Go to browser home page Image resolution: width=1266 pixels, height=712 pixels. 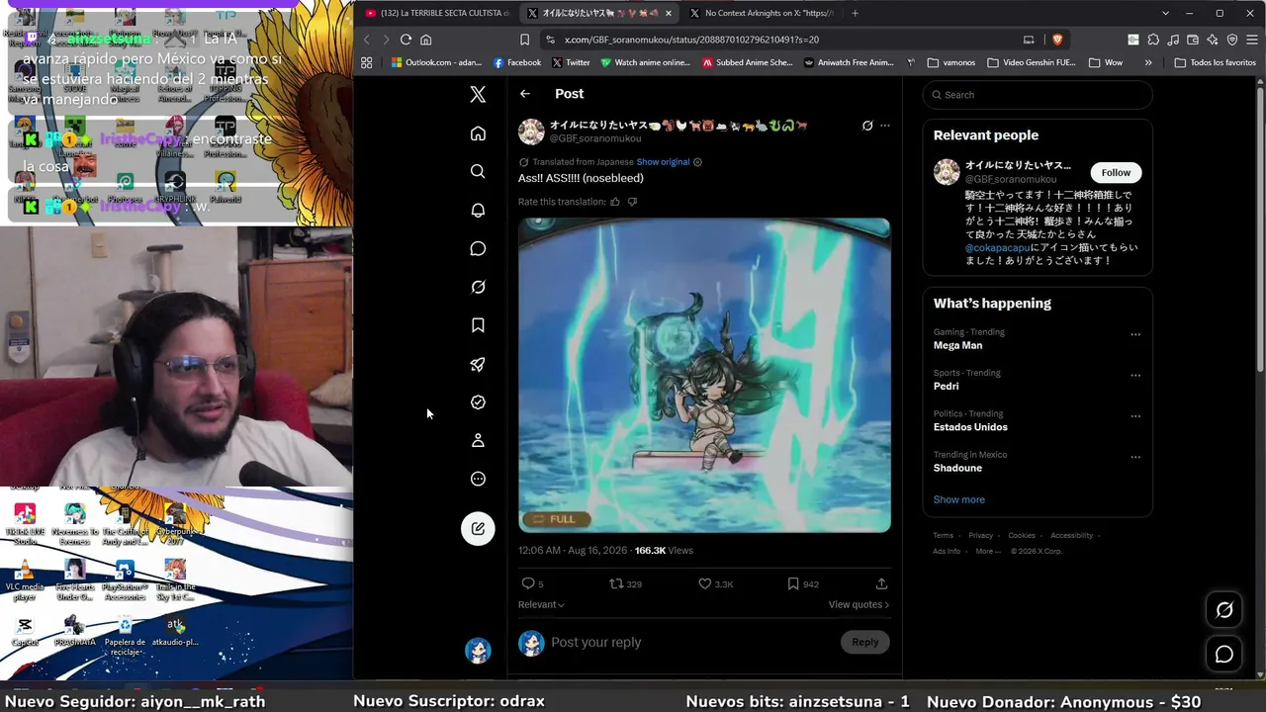tap(426, 40)
